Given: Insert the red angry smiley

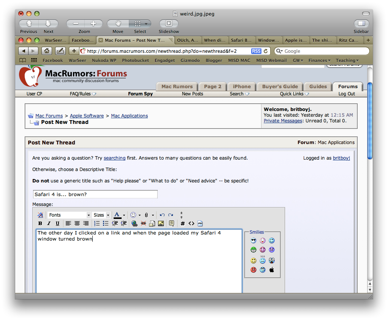Looking at the screenshot, I should pos(253,270).
